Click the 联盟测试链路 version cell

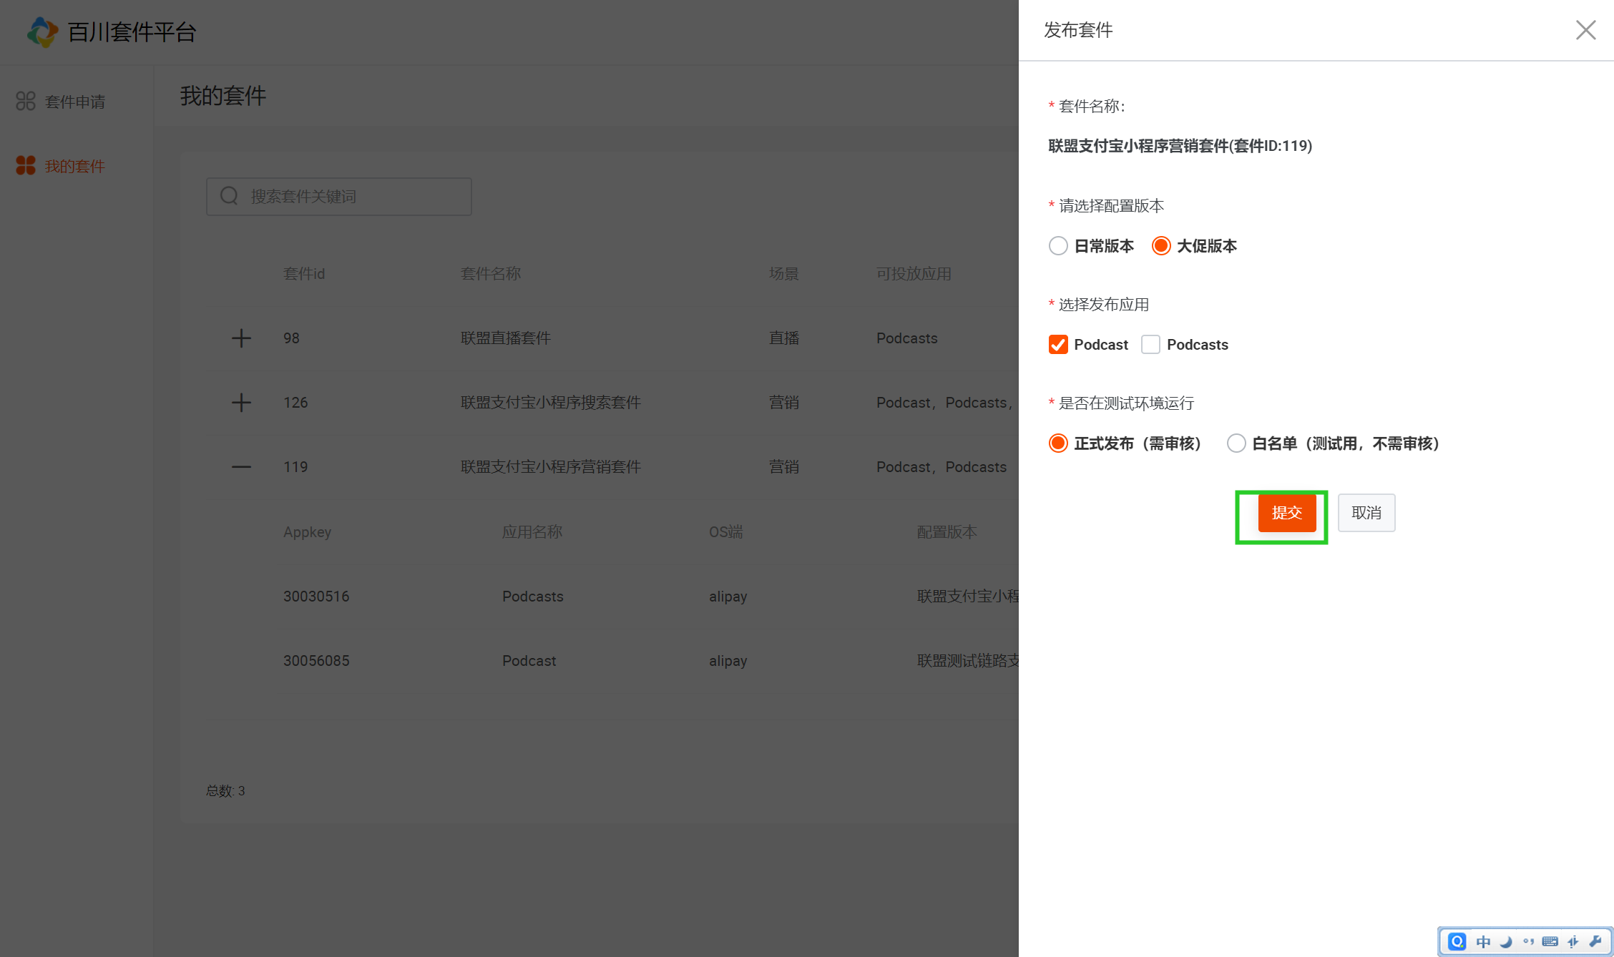click(x=968, y=661)
